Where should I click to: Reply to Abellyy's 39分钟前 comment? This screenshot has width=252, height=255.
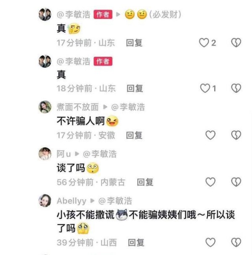(136, 243)
